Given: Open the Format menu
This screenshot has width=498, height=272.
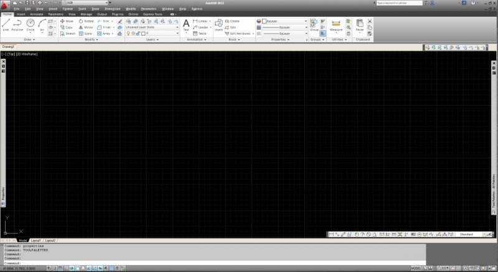Looking at the screenshot, I should [68, 9].
